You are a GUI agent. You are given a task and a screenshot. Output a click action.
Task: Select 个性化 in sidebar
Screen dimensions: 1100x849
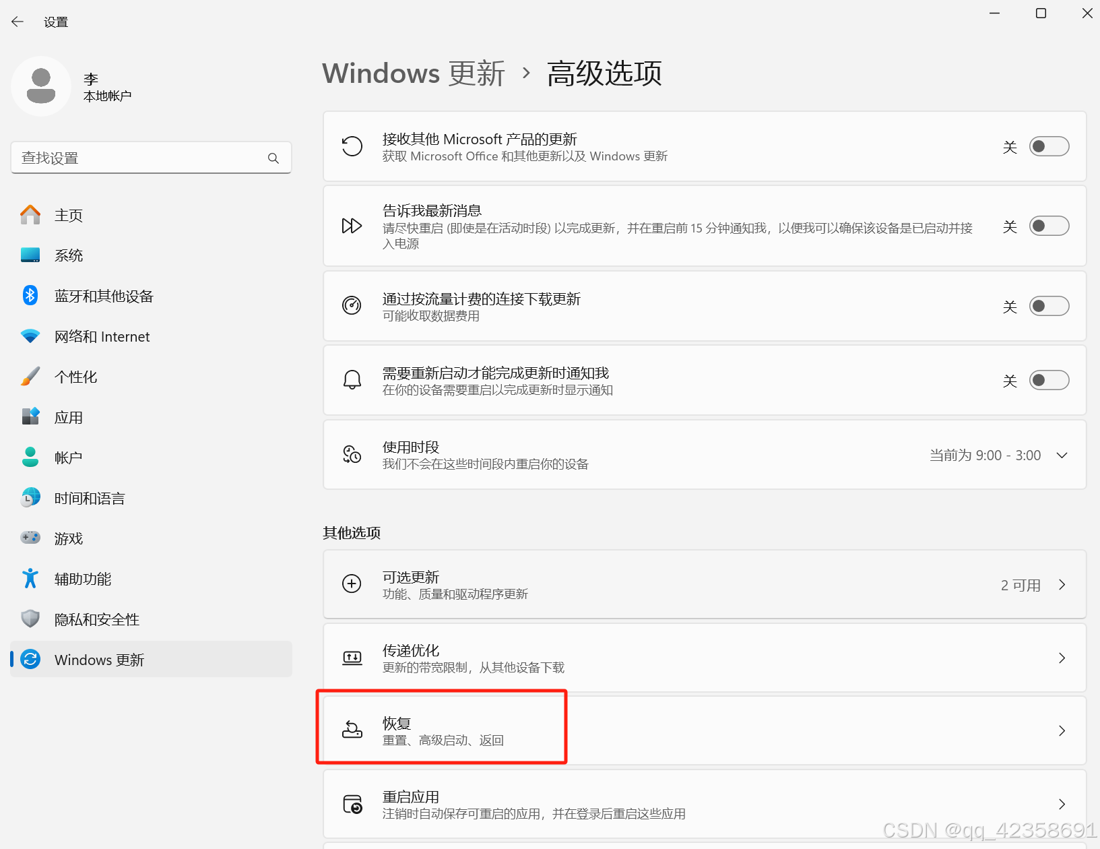click(151, 377)
